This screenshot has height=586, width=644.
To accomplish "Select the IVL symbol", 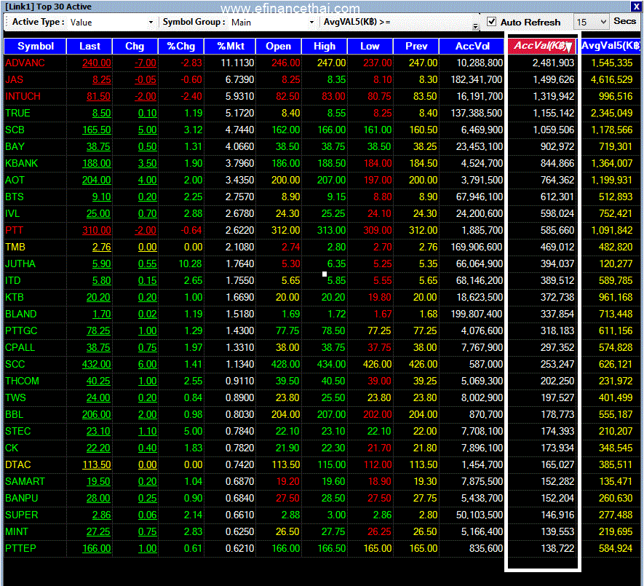I will (x=12, y=214).
